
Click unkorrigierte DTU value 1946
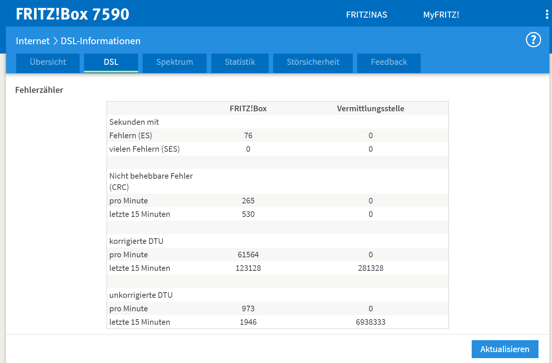pyautogui.click(x=248, y=322)
